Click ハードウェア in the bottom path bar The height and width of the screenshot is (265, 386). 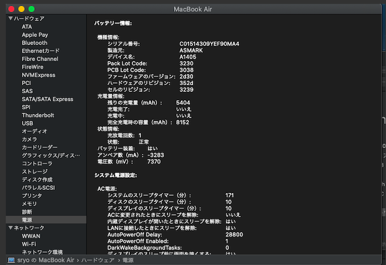(97, 260)
